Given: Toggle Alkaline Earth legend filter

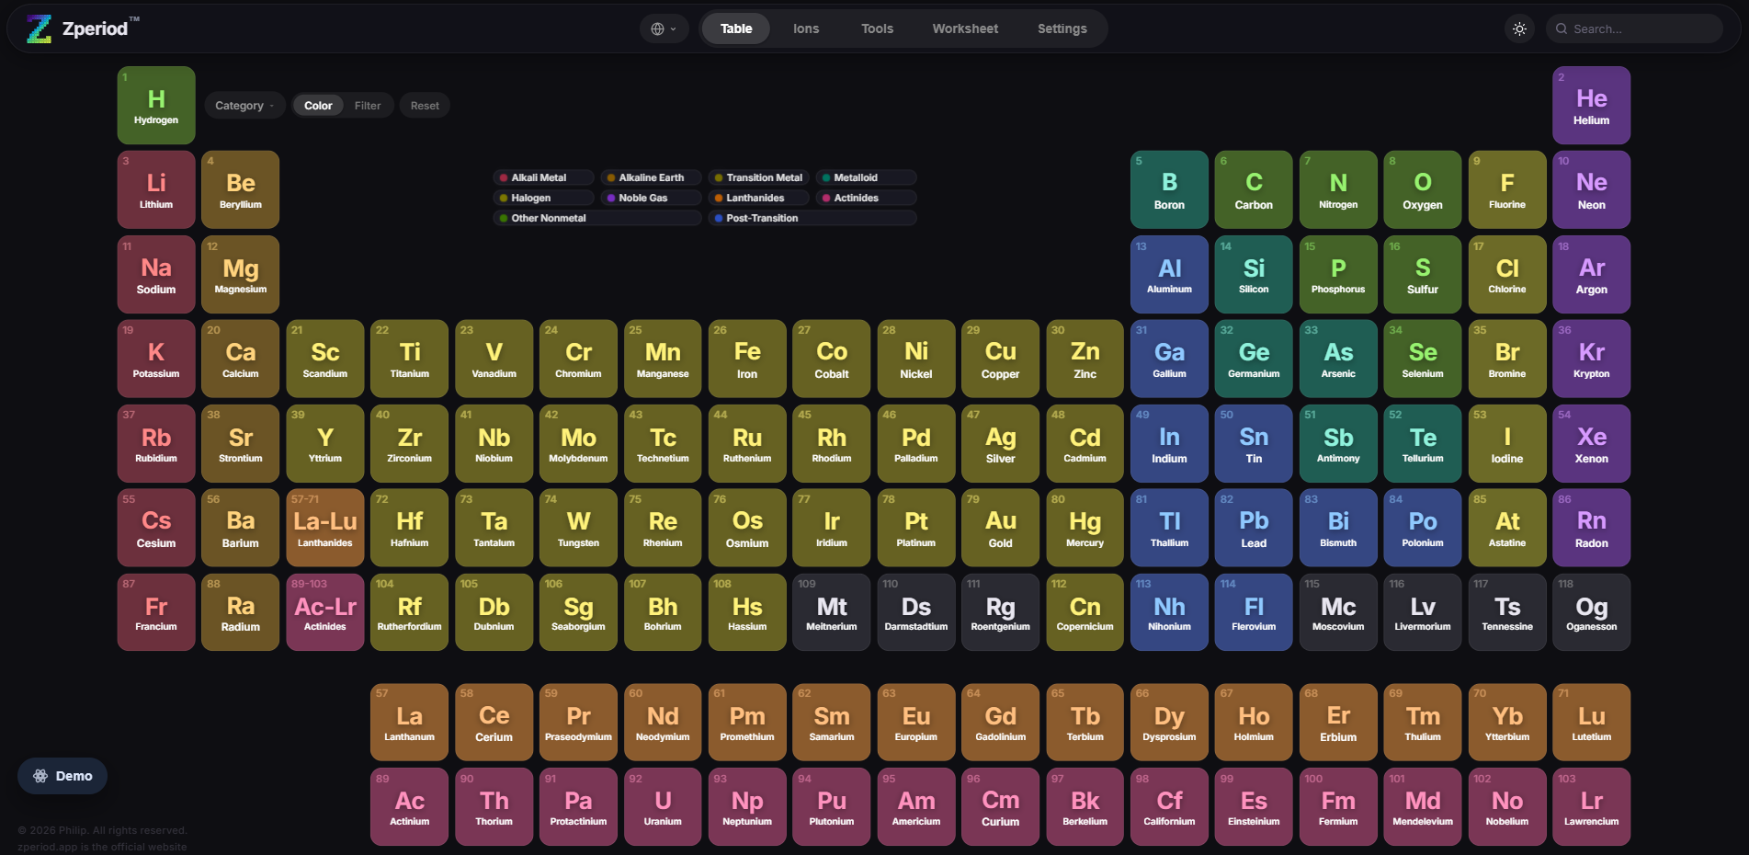Looking at the screenshot, I should [x=652, y=177].
